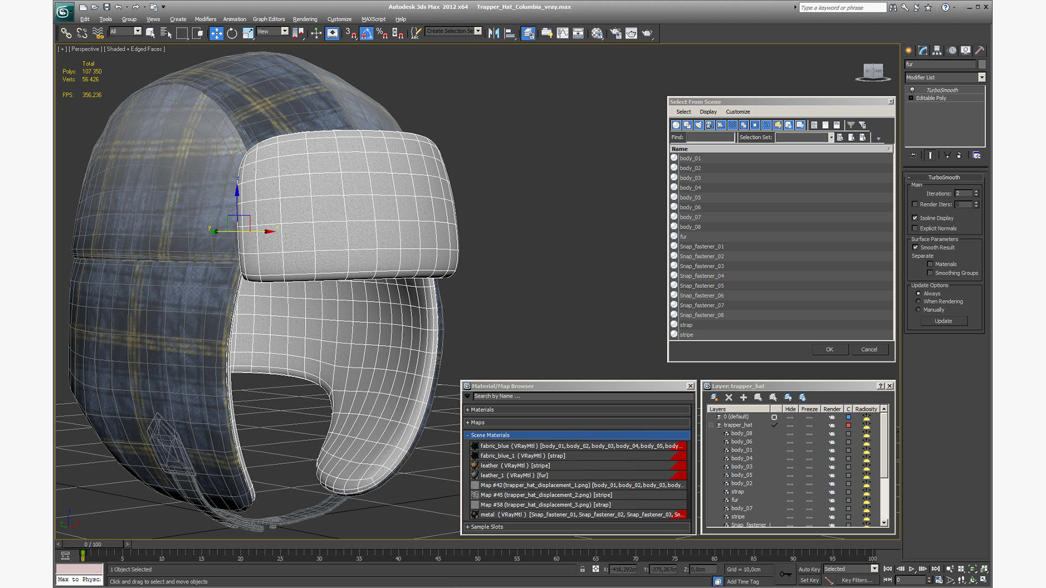The height and width of the screenshot is (588, 1046).
Task: Toggle the Auto Key button
Action: pos(809,569)
